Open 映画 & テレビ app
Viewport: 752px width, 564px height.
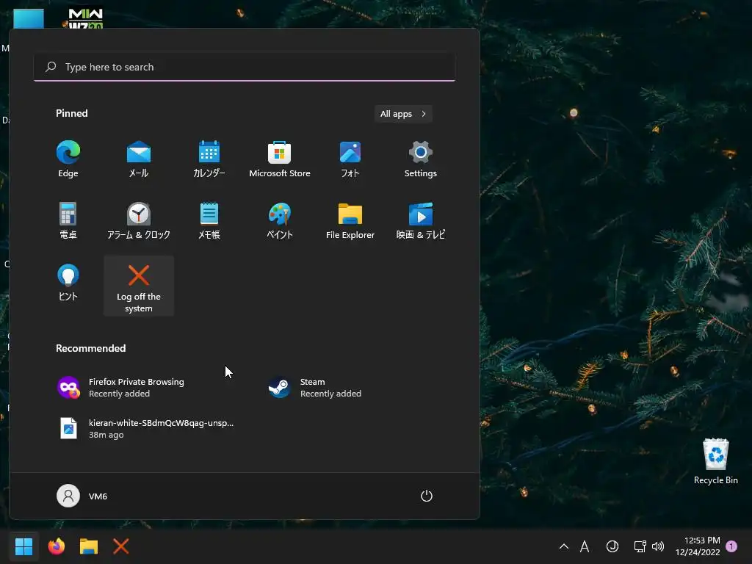coord(421,220)
